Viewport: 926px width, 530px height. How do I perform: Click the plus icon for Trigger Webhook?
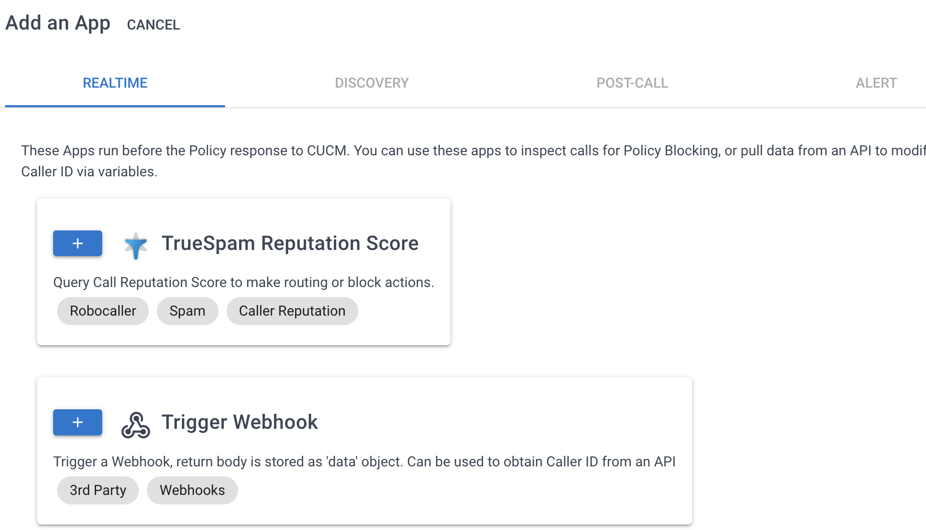(x=77, y=422)
